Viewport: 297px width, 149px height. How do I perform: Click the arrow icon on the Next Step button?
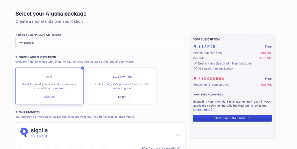click(x=249, y=118)
